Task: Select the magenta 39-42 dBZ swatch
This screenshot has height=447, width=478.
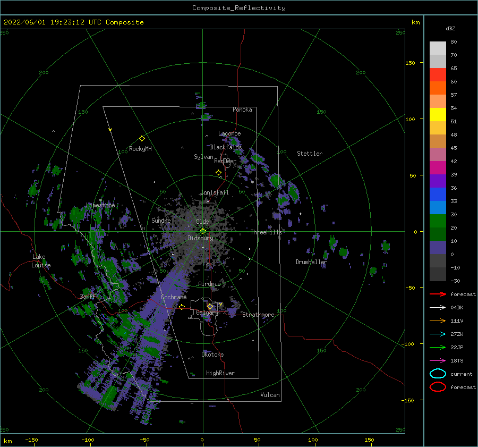Action: pyautogui.click(x=438, y=168)
